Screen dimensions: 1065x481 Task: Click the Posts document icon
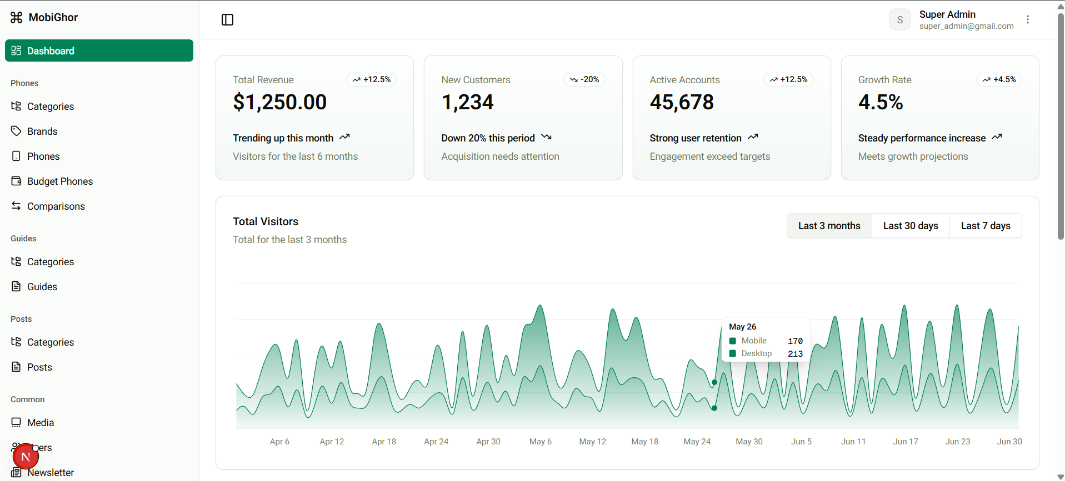(x=16, y=367)
